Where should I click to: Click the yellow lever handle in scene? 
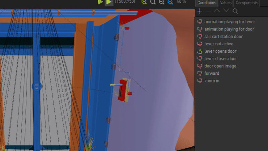113,85
